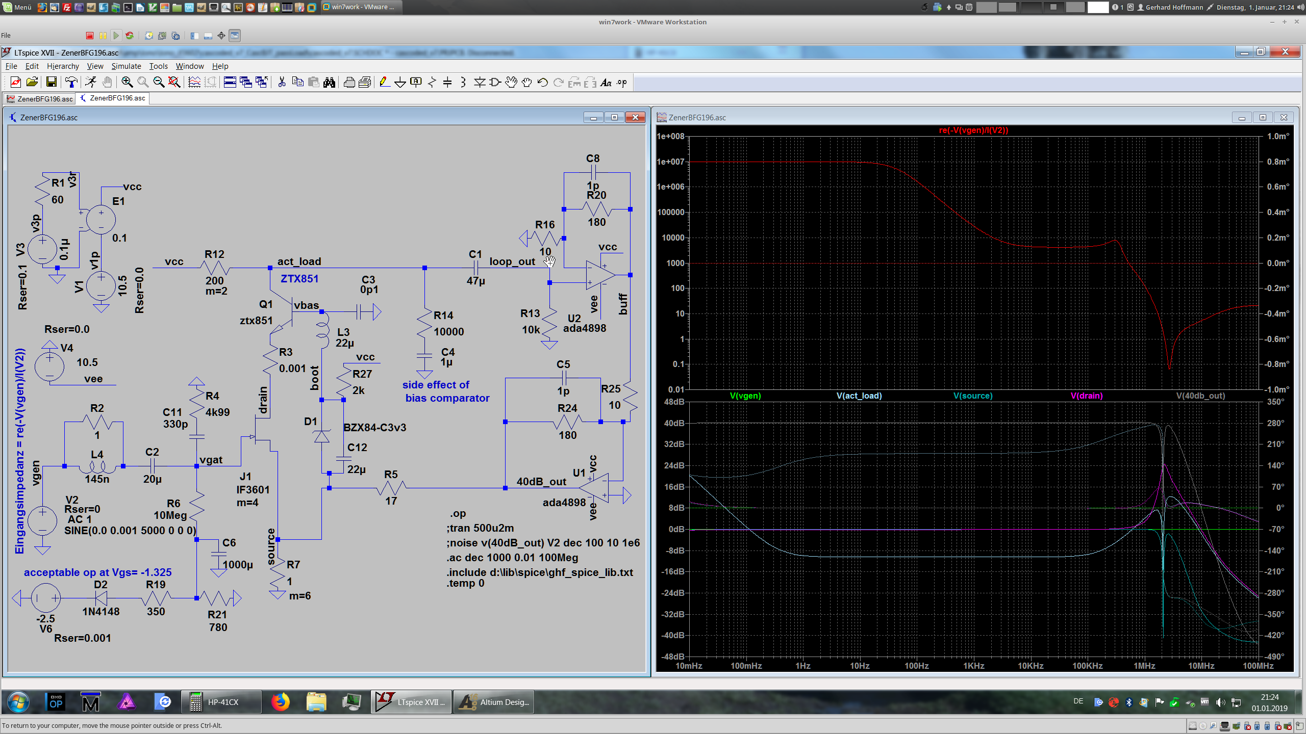Select the Ground symbol tool
The image size is (1306, 734).
click(x=400, y=82)
